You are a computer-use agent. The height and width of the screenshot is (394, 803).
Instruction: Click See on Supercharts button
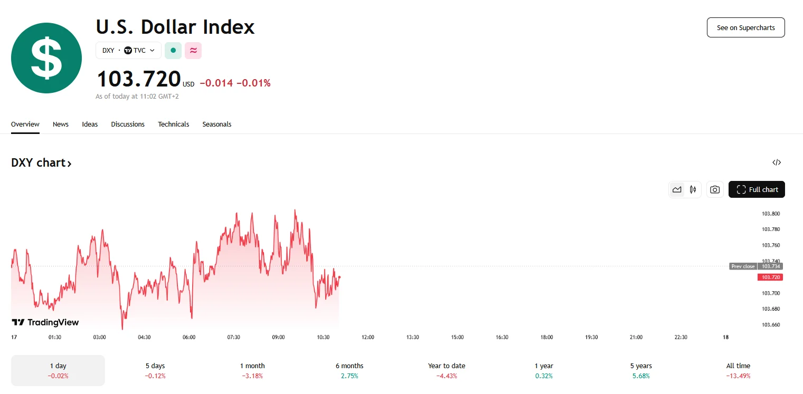click(x=745, y=27)
